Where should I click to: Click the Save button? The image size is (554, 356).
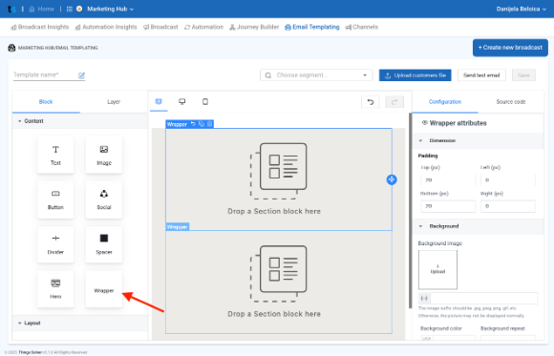click(523, 75)
